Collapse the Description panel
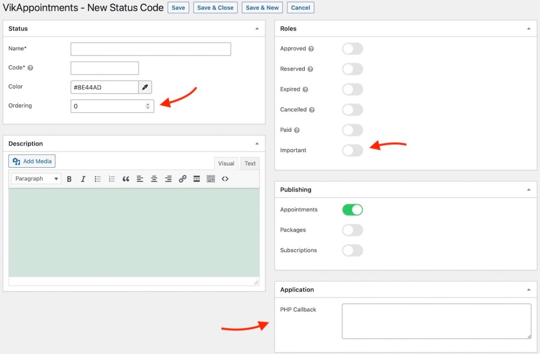Viewport: 540px width, 354px height. click(257, 143)
